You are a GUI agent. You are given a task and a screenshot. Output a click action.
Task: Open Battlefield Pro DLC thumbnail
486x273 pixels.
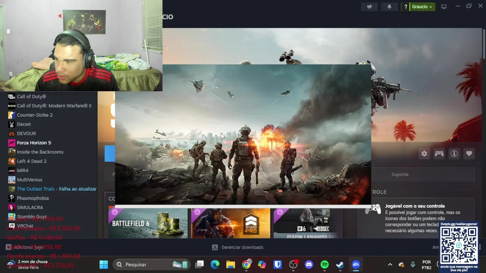pyautogui.click(x=230, y=223)
